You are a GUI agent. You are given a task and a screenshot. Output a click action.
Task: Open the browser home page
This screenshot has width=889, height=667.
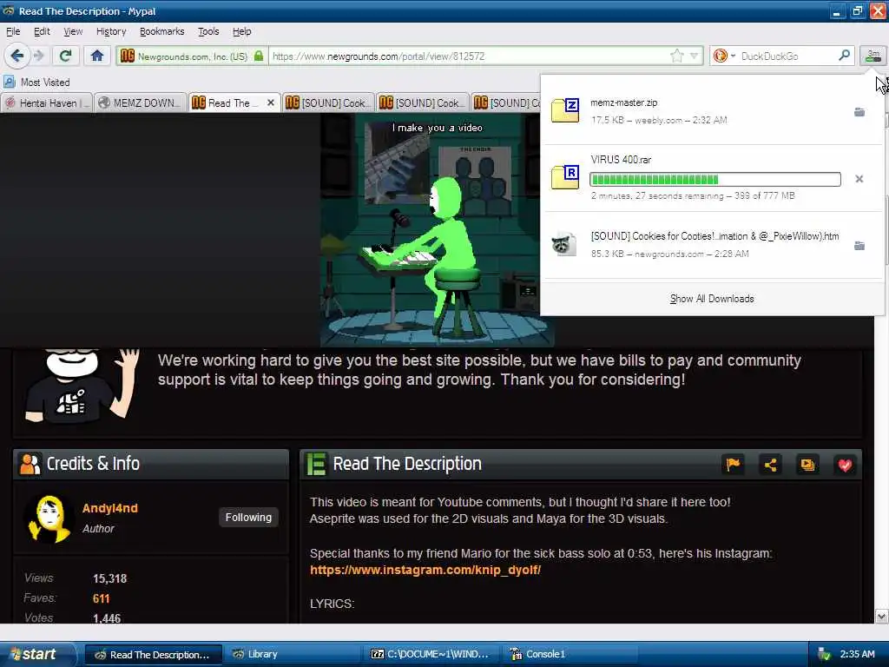(97, 56)
